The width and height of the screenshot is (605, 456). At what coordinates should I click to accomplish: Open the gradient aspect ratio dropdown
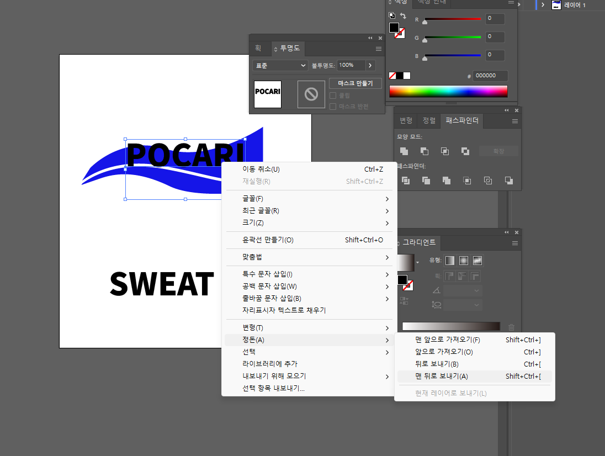[x=462, y=305]
